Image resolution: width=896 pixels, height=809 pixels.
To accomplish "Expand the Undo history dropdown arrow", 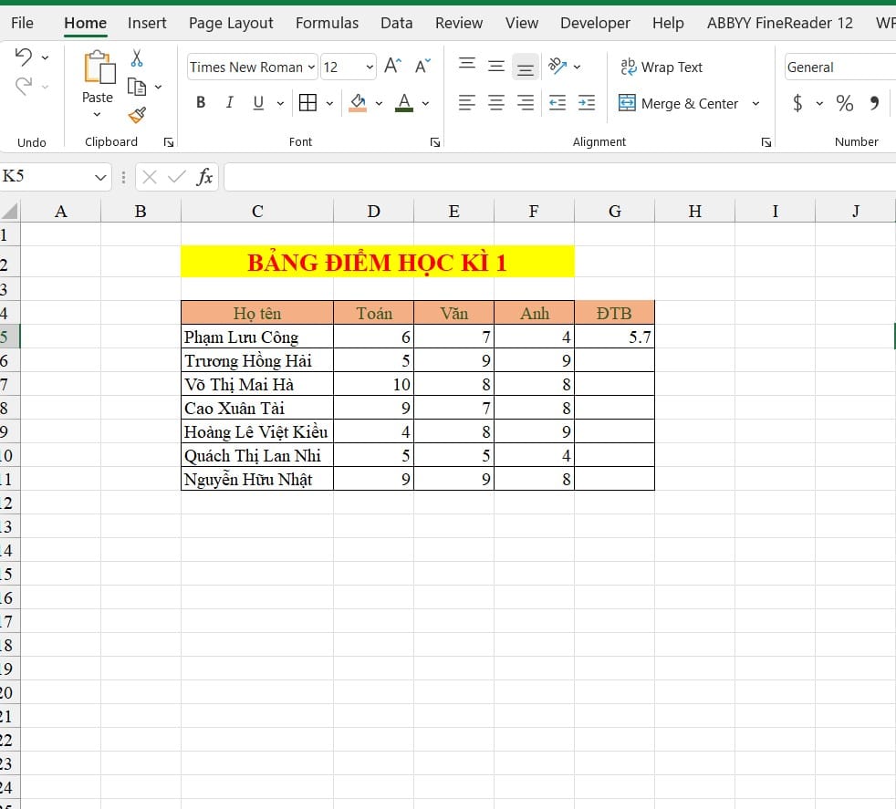I will pyautogui.click(x=45, y=57).
